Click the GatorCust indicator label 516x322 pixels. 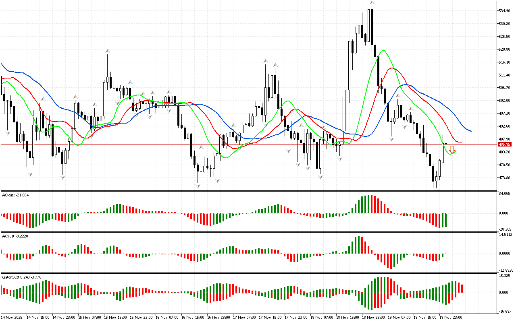21,277
